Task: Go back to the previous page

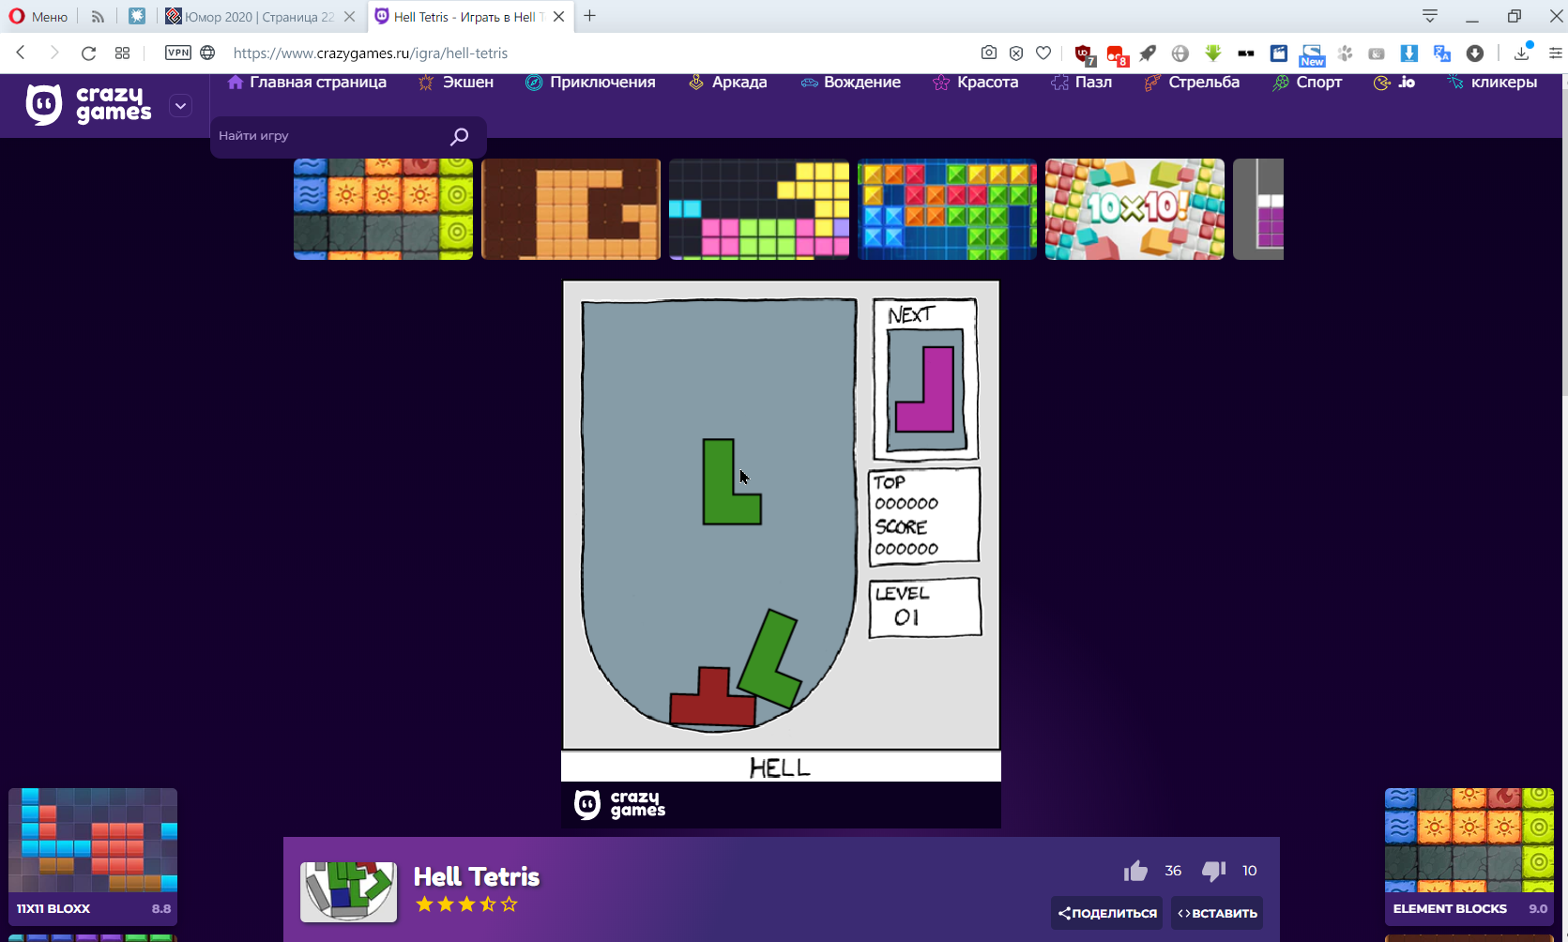Action: [x=21, y=53]
